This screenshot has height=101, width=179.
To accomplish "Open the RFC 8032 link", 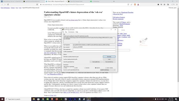I will tap(76, 92).
